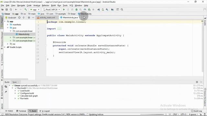Hide the Build panel with the minus icon
Image resolution: width=207 pixels, height=116 pixels.
tap(201, 82)
